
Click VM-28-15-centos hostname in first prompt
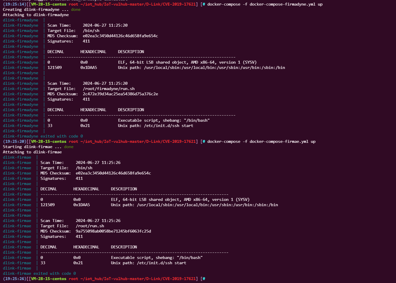48,4
